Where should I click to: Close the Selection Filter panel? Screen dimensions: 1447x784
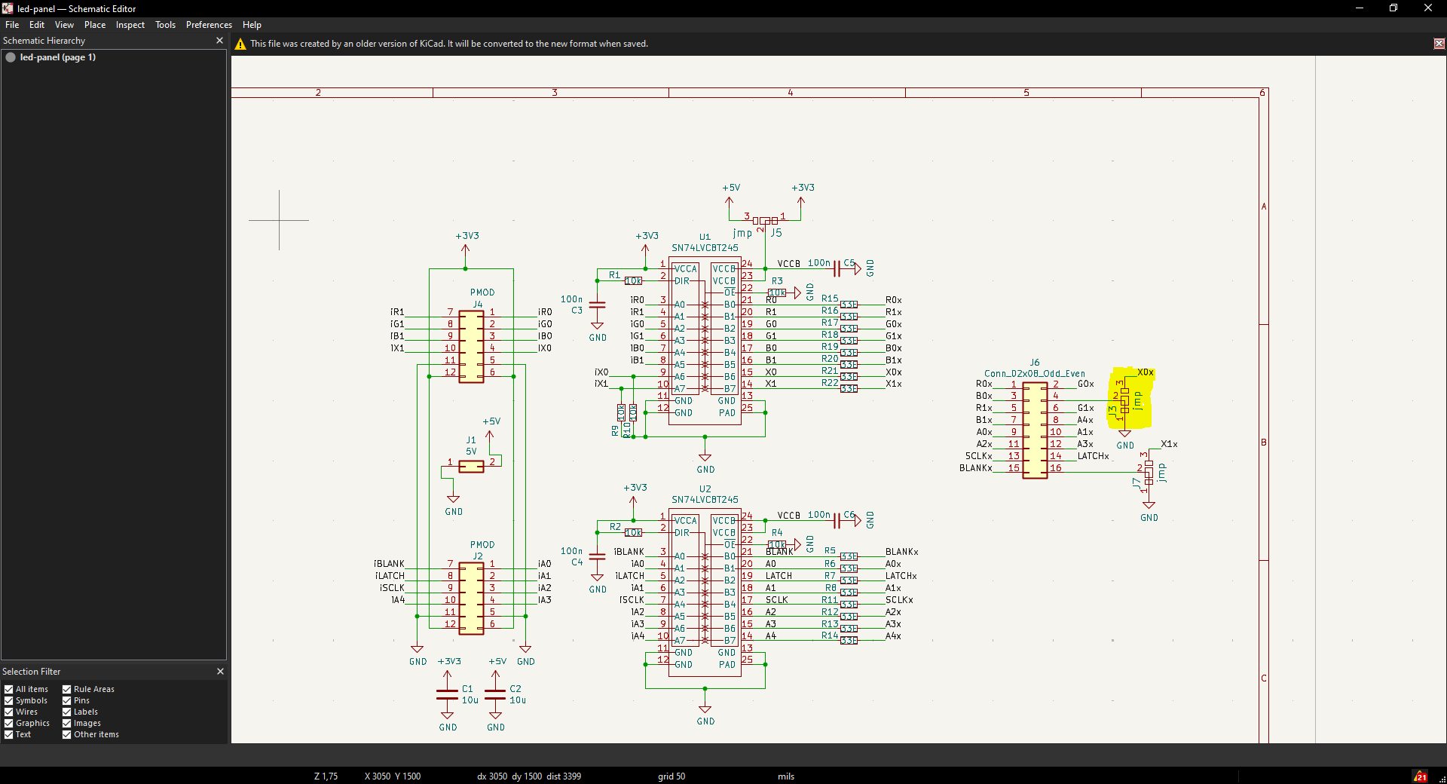220,672
